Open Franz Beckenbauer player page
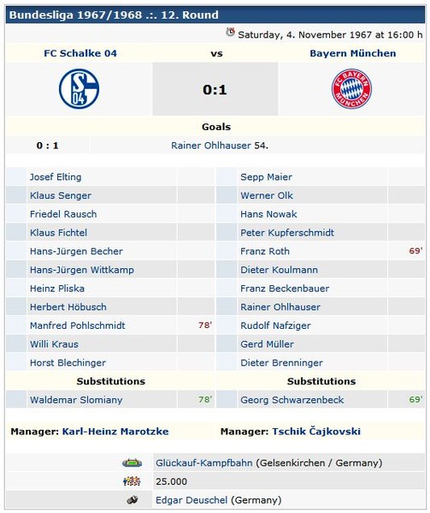 pyautogui.click(x=285, y=289)
